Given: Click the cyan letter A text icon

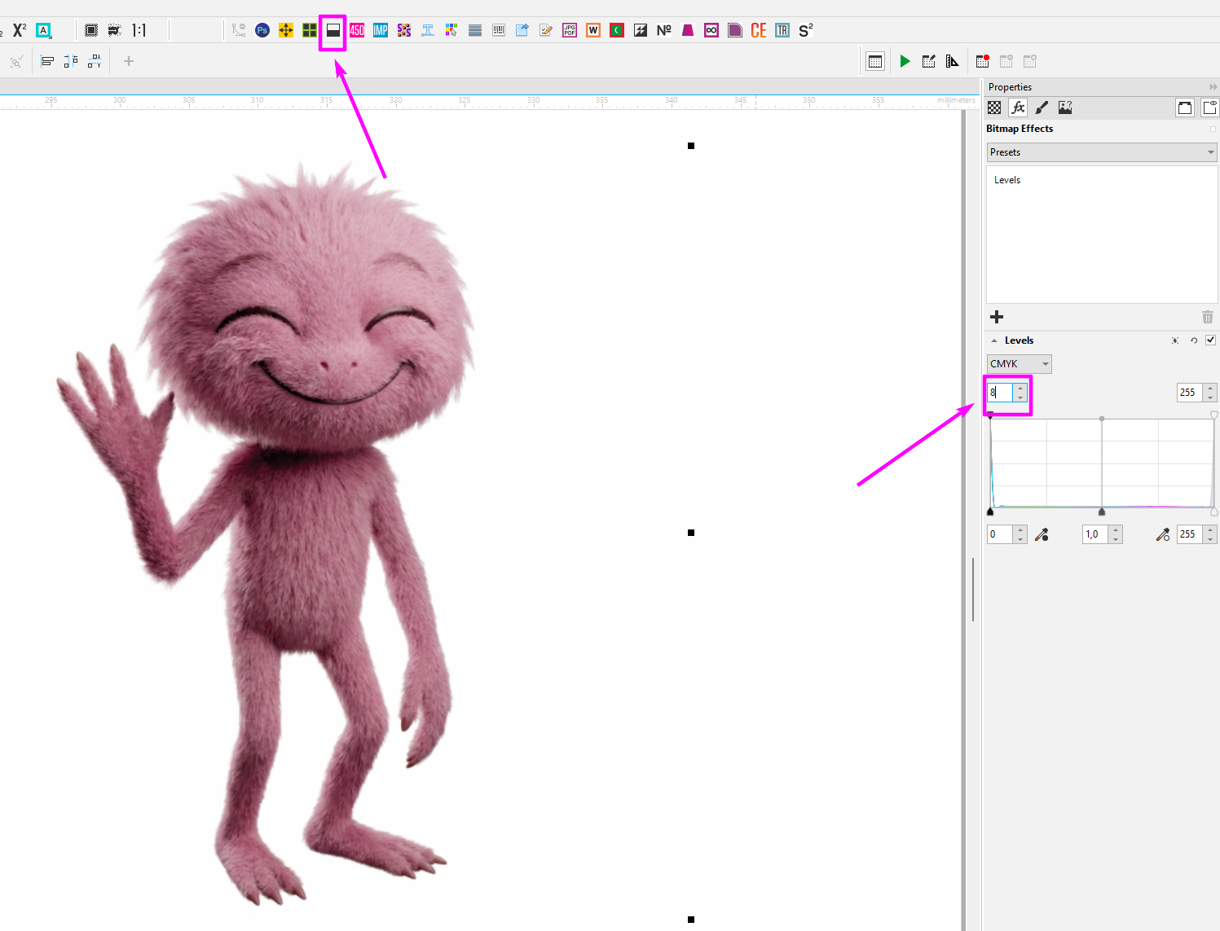Looking at the screenshot, I should 43,30.
